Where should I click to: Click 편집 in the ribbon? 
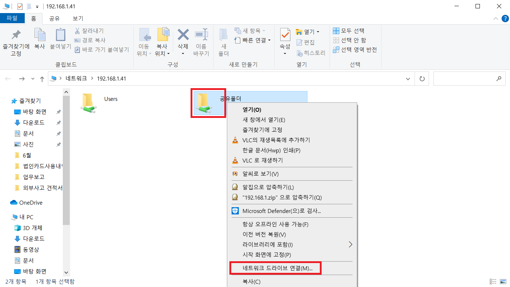(306, 42)
